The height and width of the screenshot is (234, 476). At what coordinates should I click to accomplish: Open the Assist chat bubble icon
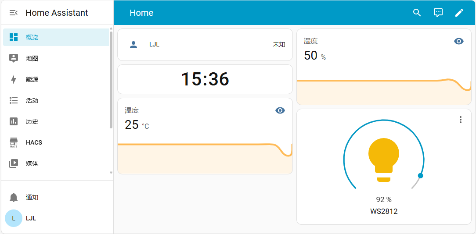click(x=438, y=13)
